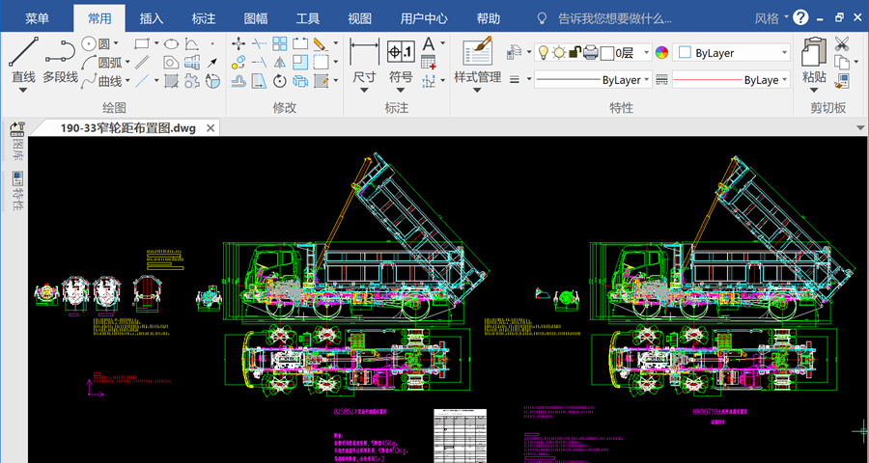Select the mirror tool icon
The height and width of the screenshot is (463, 869).
pyautogui.click(x=280, y=62)
